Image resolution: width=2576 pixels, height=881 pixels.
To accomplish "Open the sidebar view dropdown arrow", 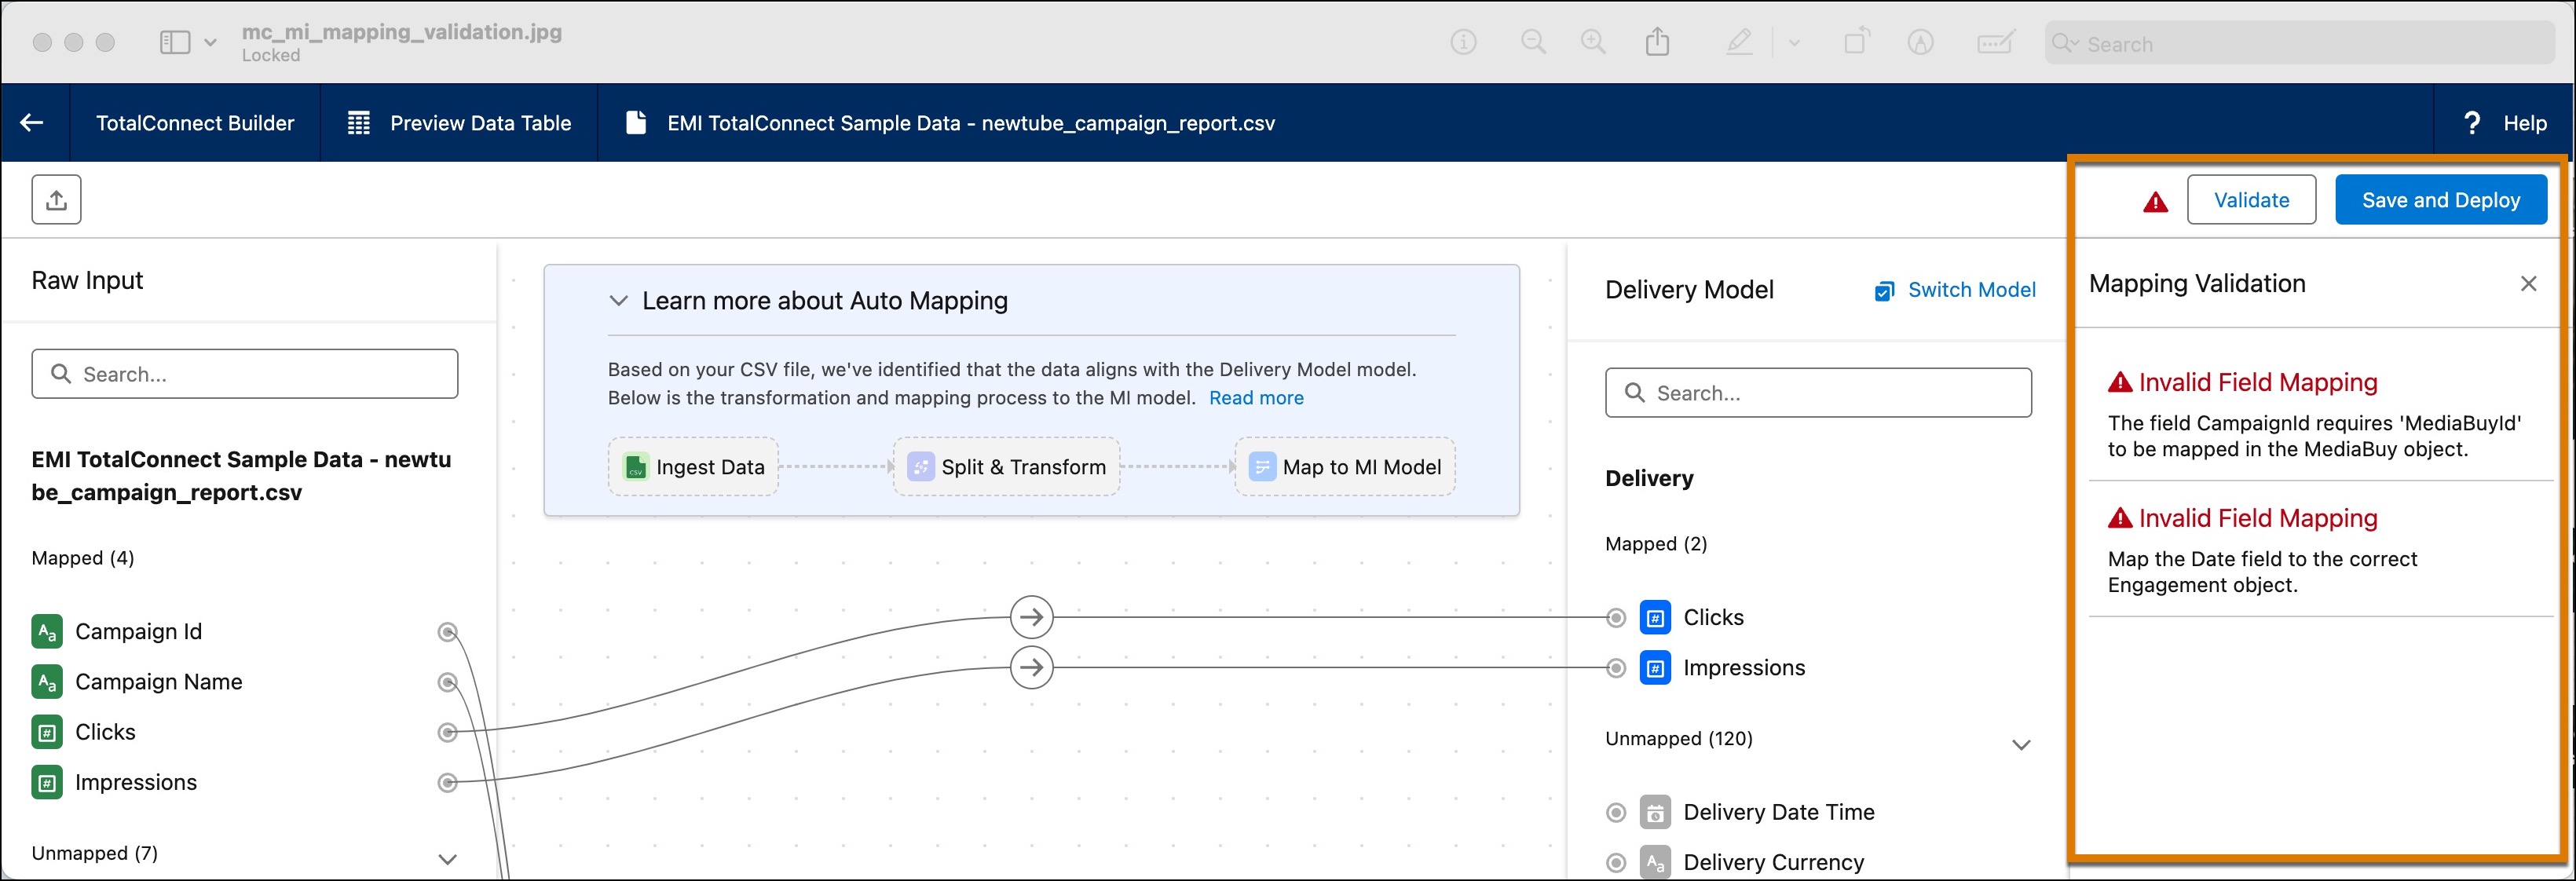I will pos(210,42).
